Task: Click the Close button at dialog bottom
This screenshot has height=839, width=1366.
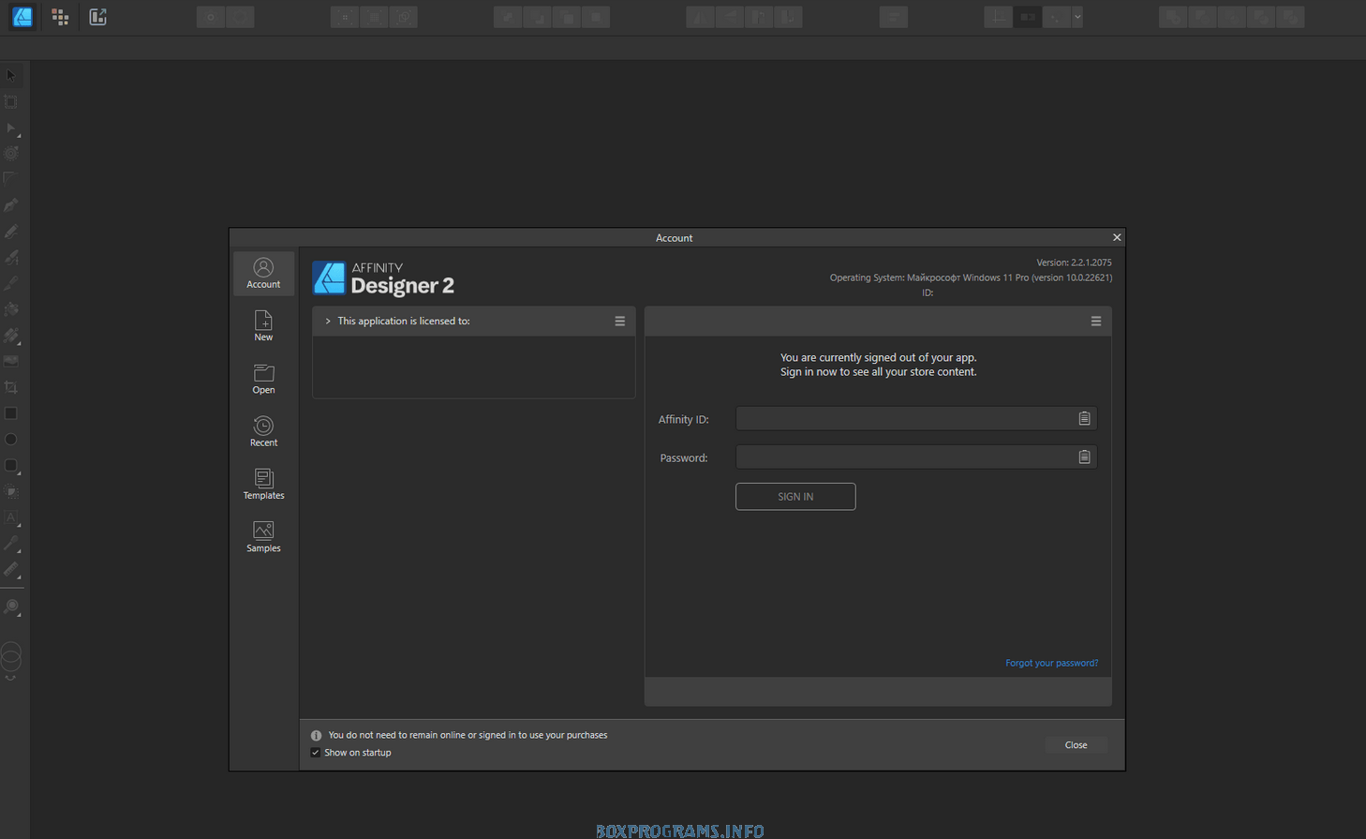Action: point(1076,745)
